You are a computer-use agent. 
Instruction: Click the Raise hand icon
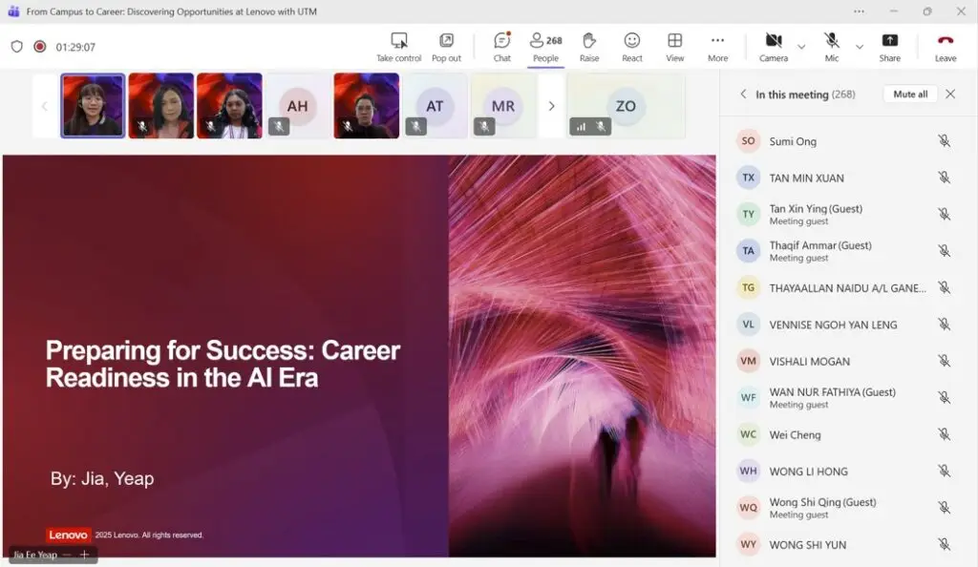pos(589,45)
